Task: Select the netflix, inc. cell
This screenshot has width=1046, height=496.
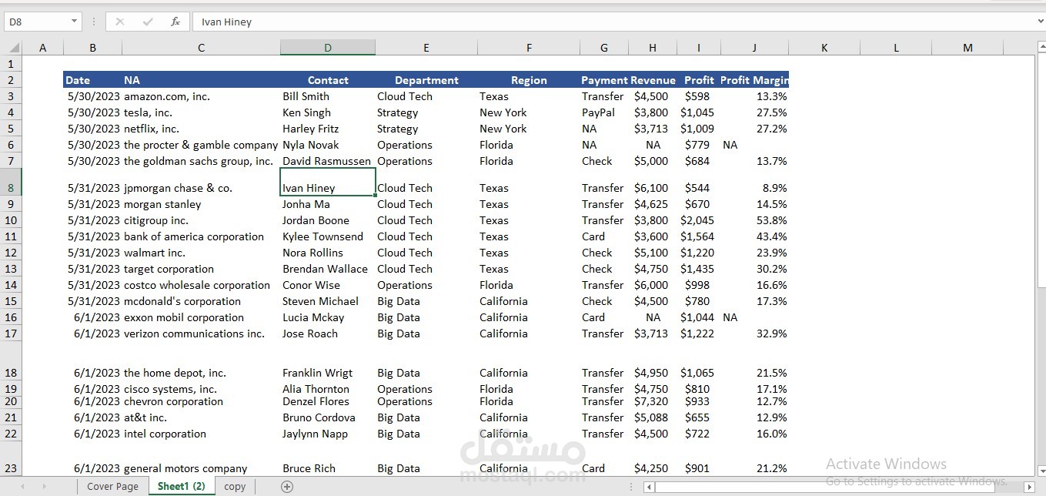Action: 201,129
